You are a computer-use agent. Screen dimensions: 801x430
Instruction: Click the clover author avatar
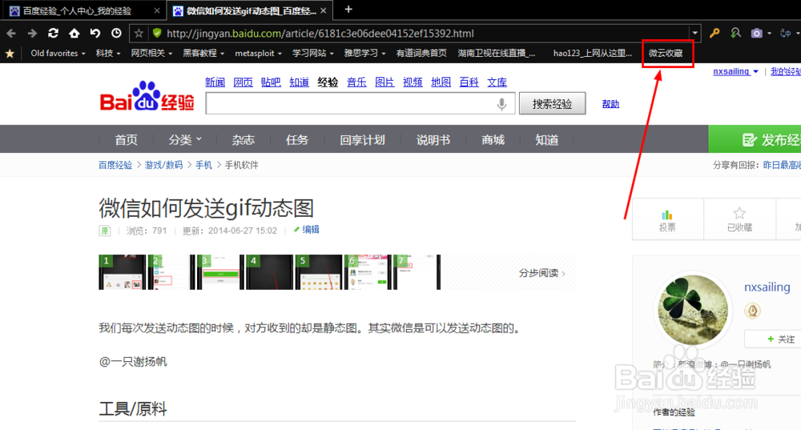pyautogui.click(x=693, y=310)
